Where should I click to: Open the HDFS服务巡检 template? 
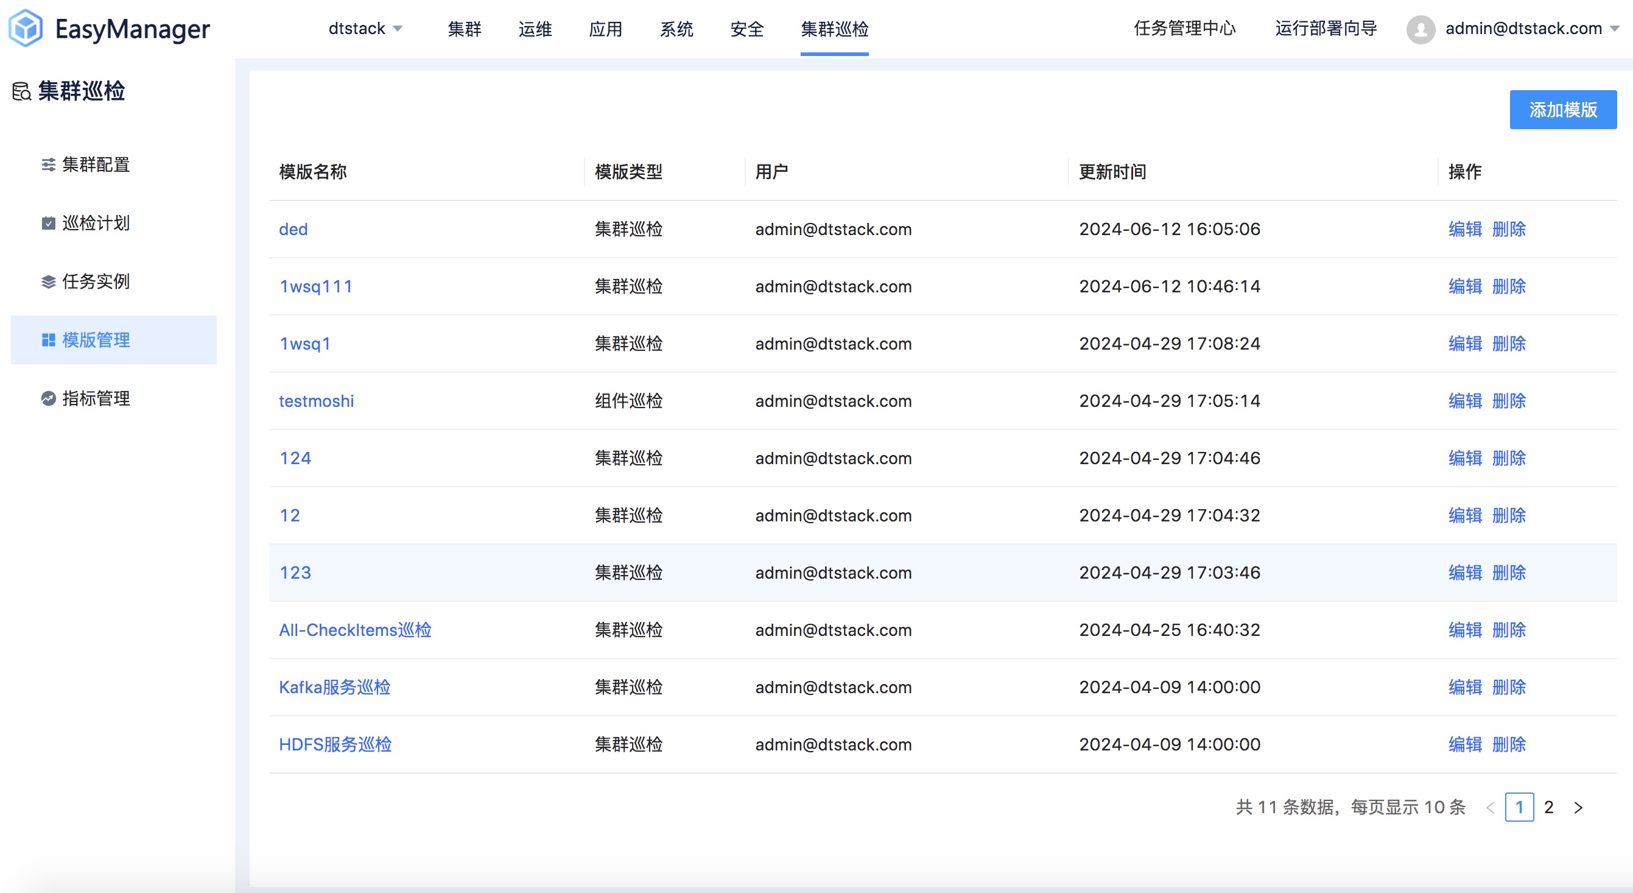335,744
